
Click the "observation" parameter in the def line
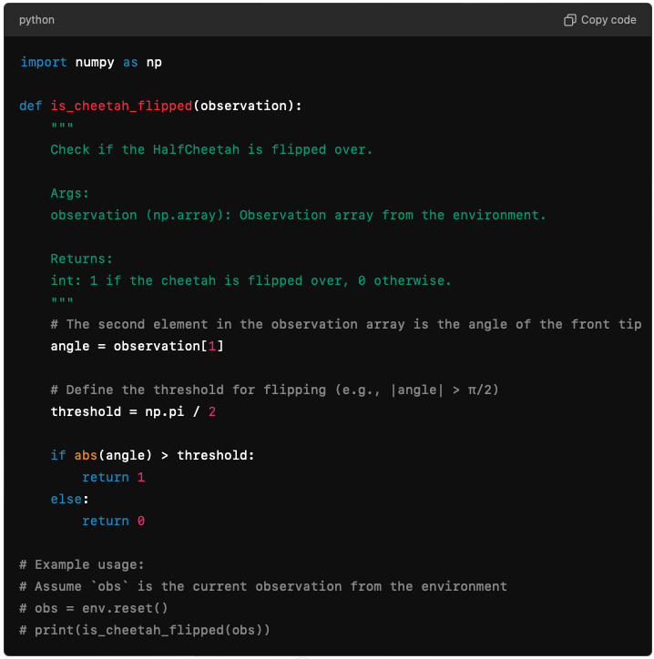pyautogui.click(x=243, y=106)
